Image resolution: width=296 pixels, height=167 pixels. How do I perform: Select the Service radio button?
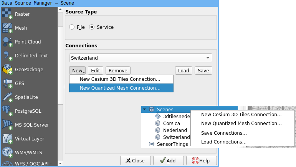[92, 27]
